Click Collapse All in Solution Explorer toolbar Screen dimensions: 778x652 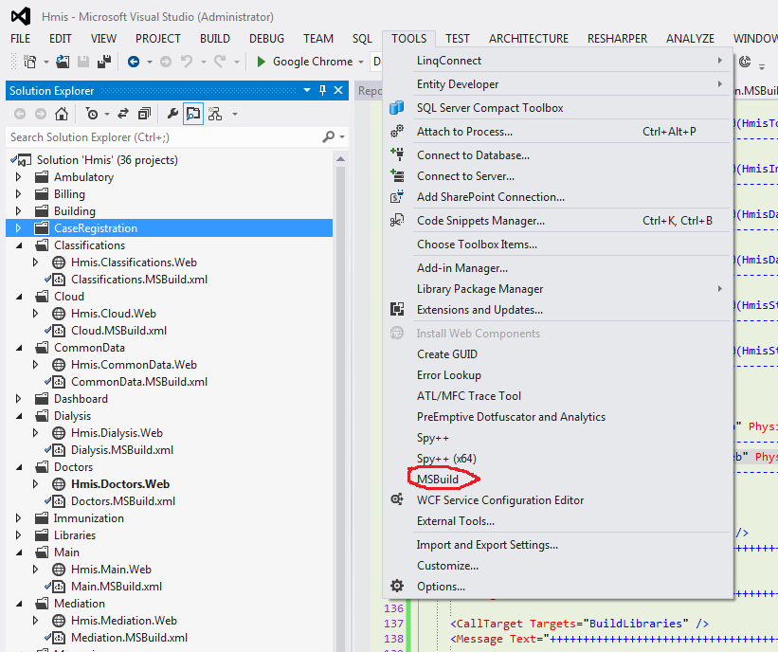(x=144, y=114)
